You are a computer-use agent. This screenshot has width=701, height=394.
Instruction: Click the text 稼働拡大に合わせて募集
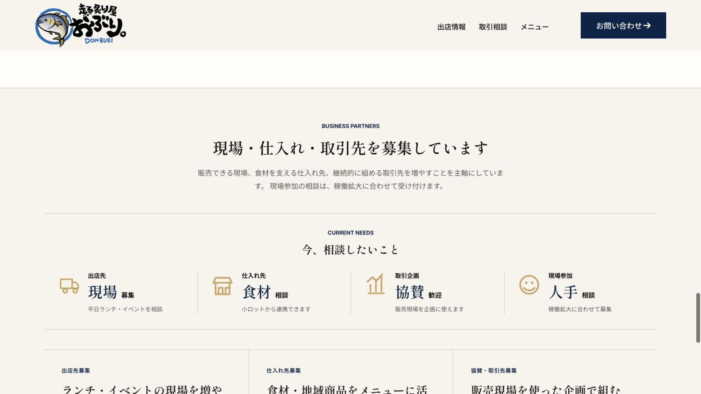click(x=580, y=309)
